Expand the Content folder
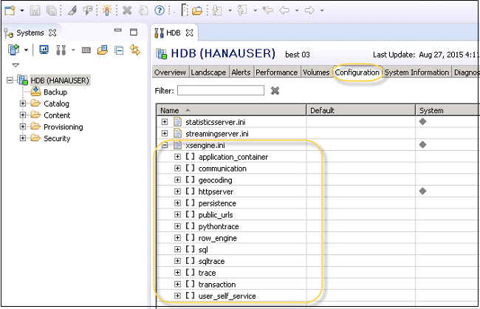Image resolution: width=480 pixels, height=309 pixels. (23, 115)
